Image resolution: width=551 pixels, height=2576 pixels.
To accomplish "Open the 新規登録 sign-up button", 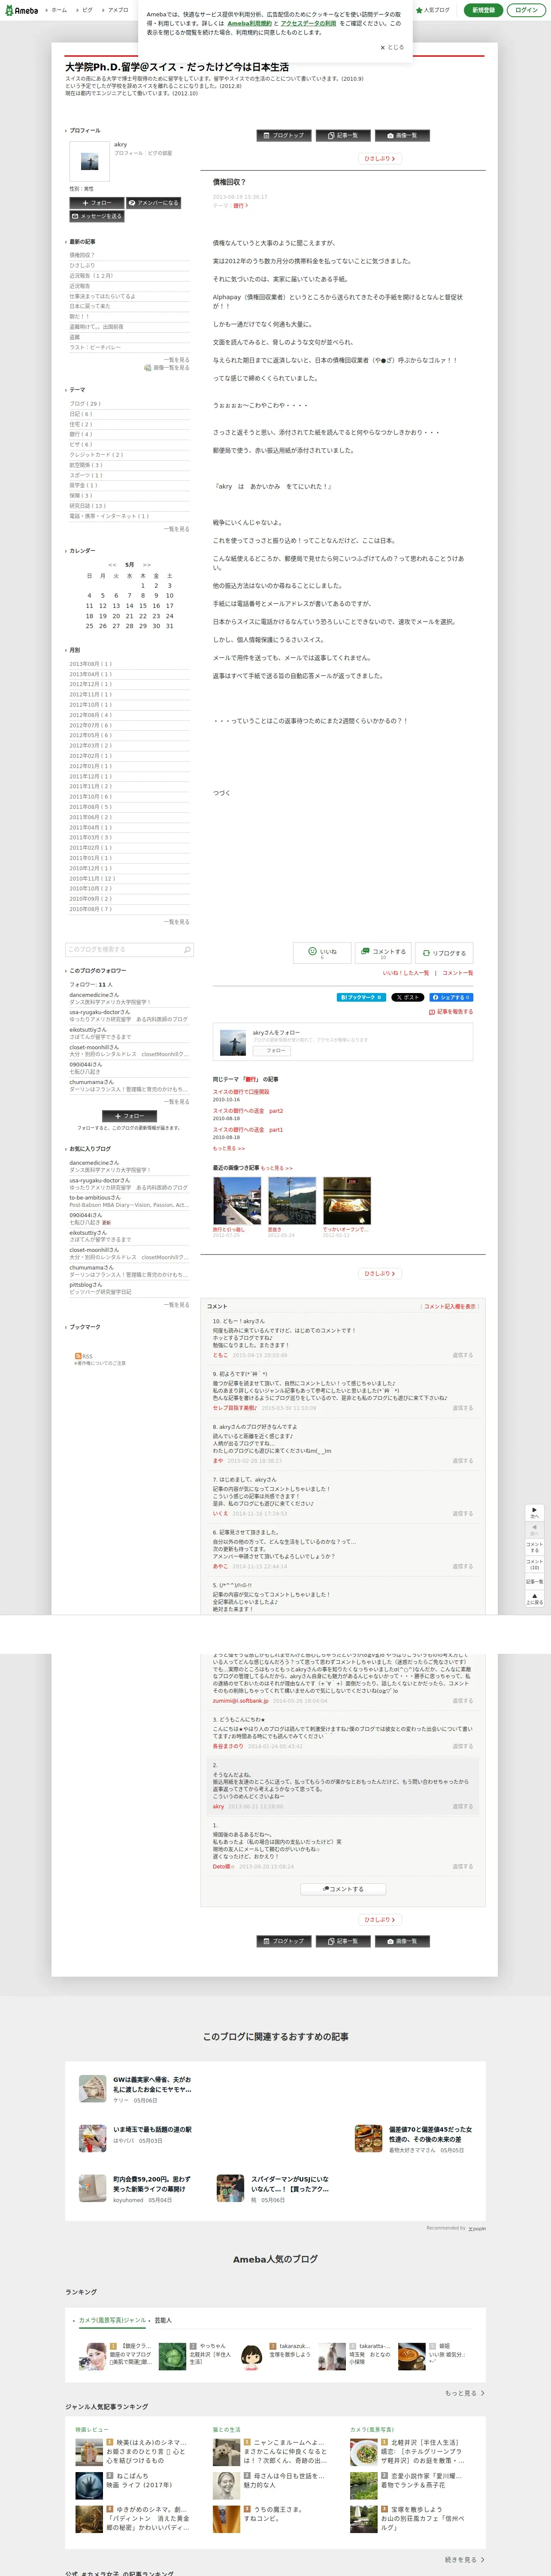I will tap(483, 10).
